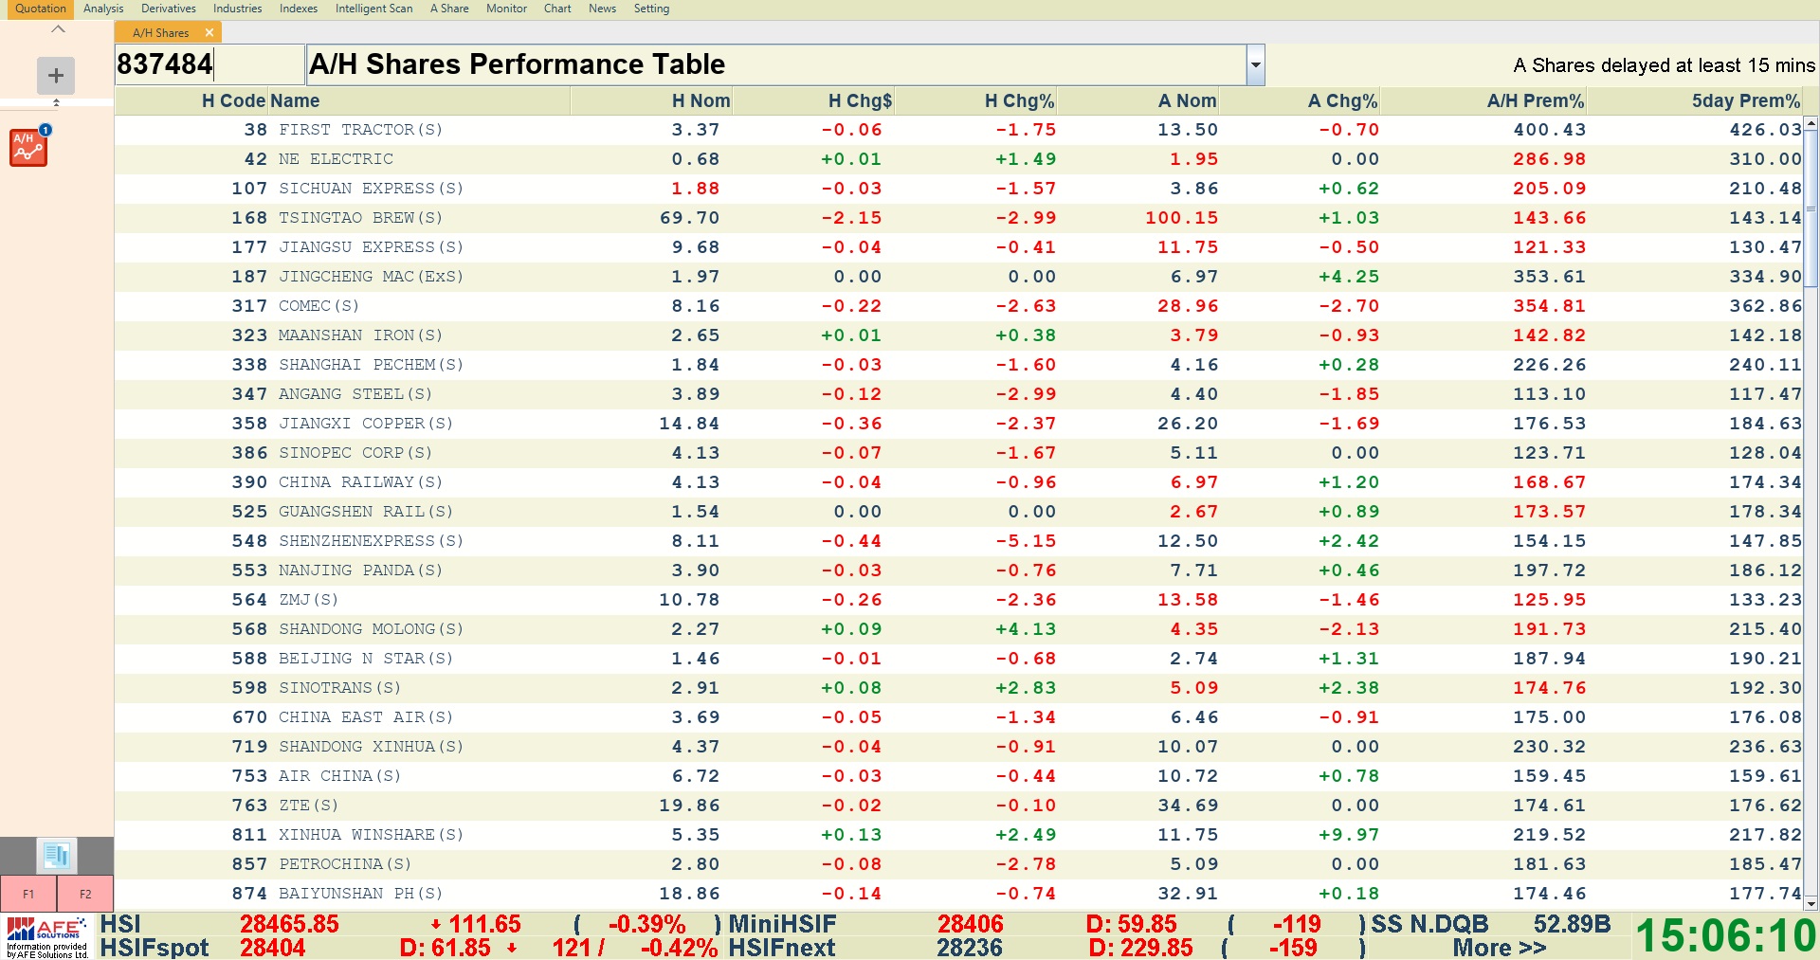Viewport: 1820px width, 960px height.
Task: Select JIANGXI COPPER(S) row
Action: pyautogui.click(x=958, y=424)
